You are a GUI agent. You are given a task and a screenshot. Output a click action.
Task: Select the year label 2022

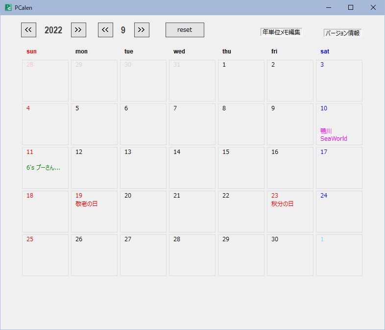click(53, 30)
